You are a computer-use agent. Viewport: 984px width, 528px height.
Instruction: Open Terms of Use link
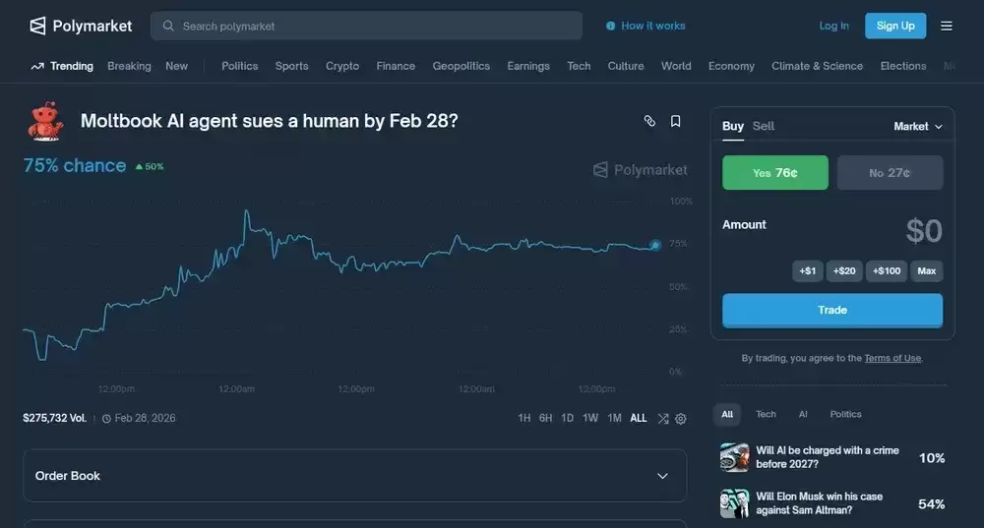tap(892, 358)
